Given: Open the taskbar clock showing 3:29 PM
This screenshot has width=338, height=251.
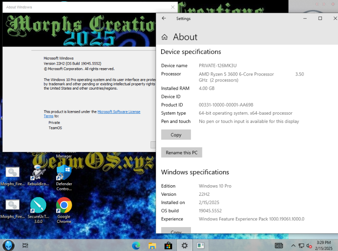Looking at the screenshot, I should (x=324, y=246).
